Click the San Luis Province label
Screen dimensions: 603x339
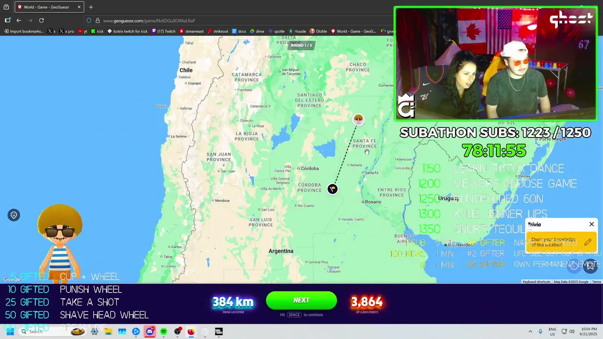pos(261,222)
